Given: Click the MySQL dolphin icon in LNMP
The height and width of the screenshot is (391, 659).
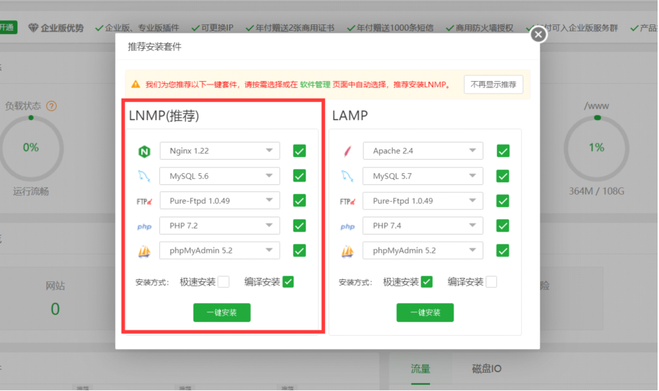Looking at the screenshot, I should click(x=144, y=176).
